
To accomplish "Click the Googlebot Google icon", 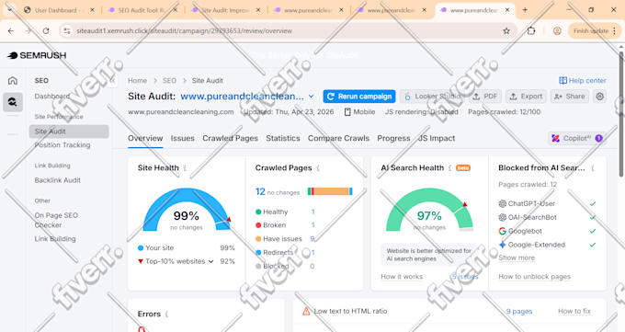I will point(502,231).
